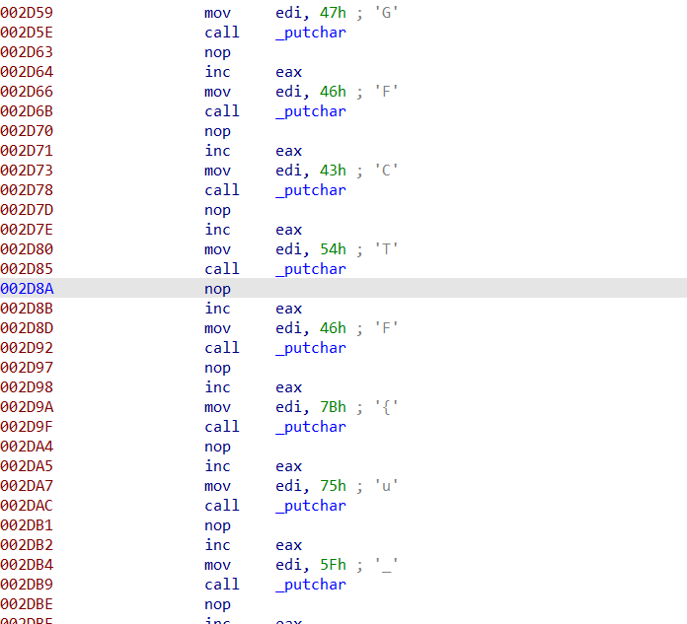Select the 5Fh hex value
The width and height of the screenshot is (687, 624).
tap(333, 565)
